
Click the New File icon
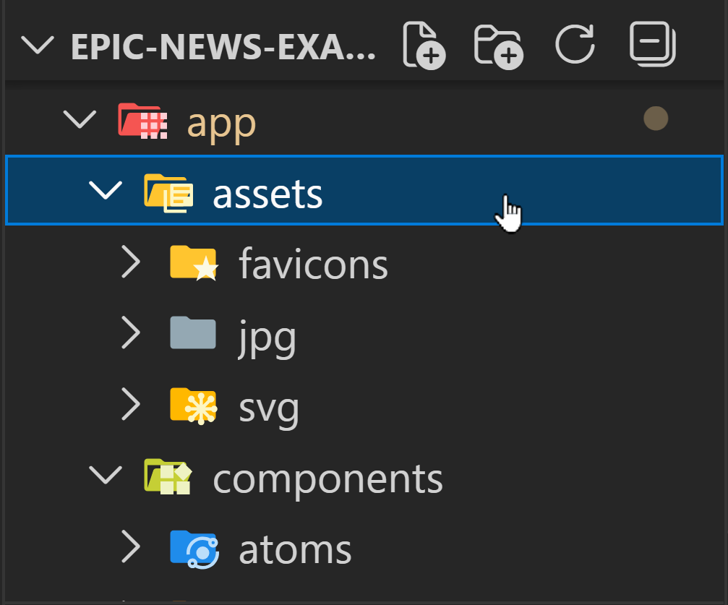tap(424, 46)
